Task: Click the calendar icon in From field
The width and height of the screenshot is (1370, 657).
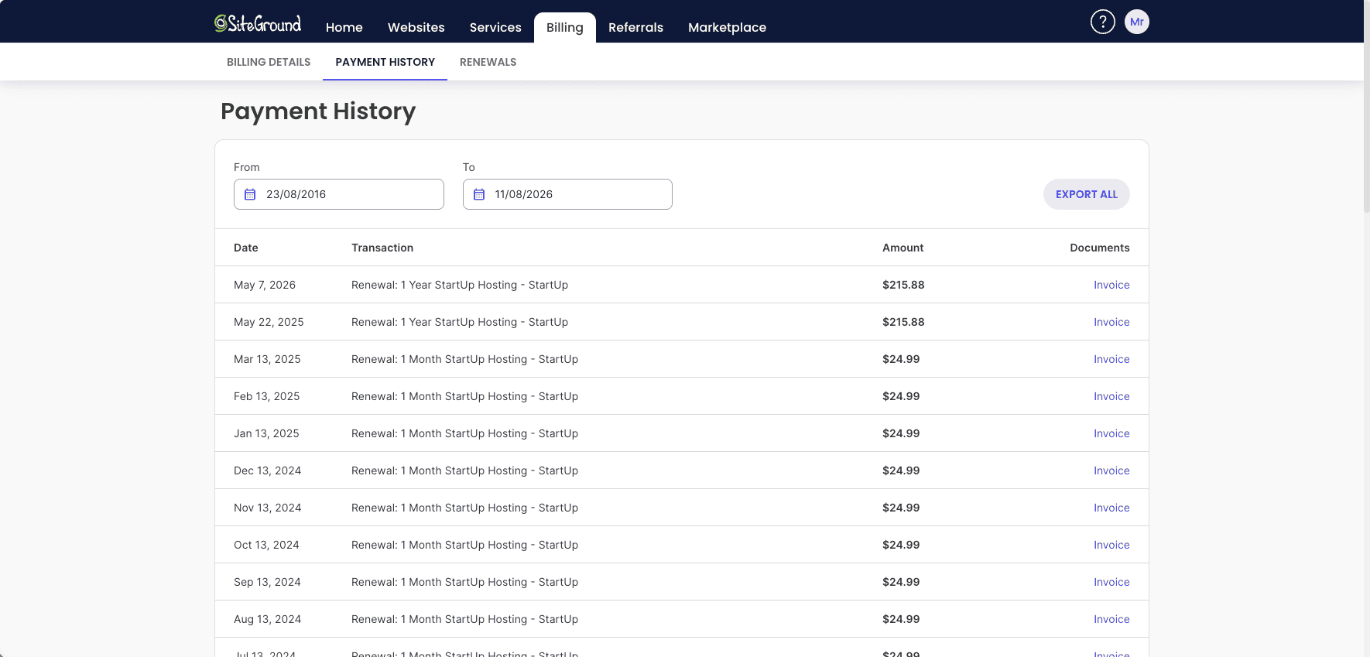Action: point(250,194)
